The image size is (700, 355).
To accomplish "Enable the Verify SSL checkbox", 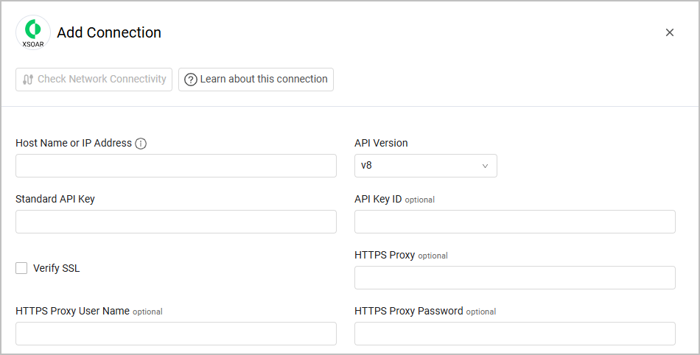I will tap(21, 268).
